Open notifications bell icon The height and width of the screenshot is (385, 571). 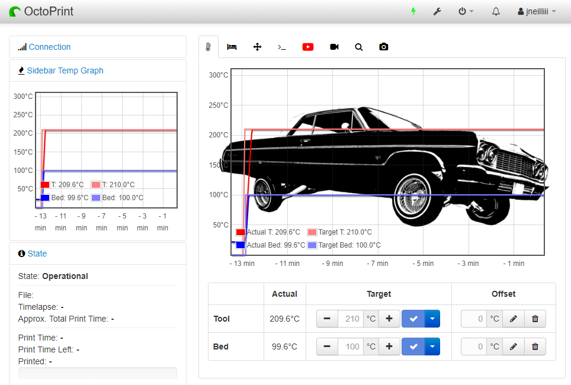pos(496,11)
